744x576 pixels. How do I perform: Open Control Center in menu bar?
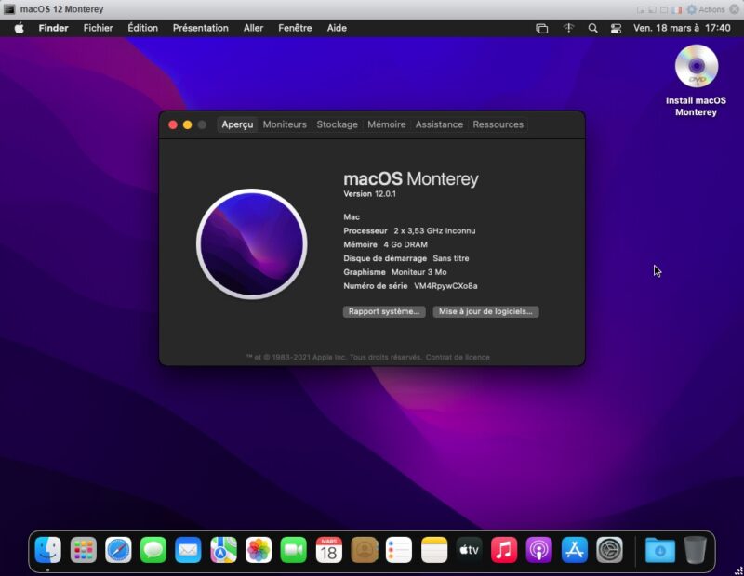616,28
